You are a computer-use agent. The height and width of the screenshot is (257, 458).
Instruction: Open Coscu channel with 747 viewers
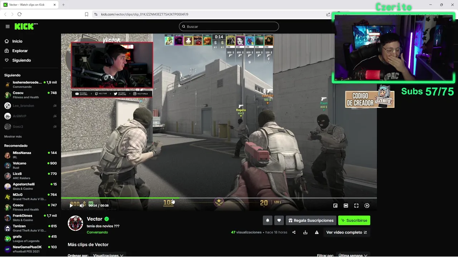coord(30,207)
